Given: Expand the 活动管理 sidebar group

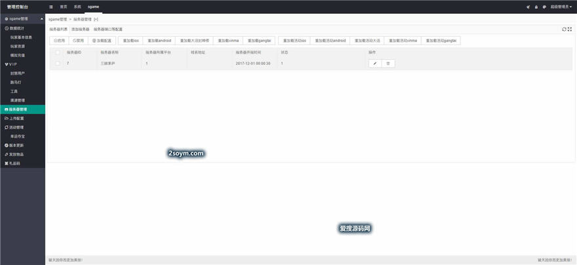Looking at the screenshot, I should (16, 127).
